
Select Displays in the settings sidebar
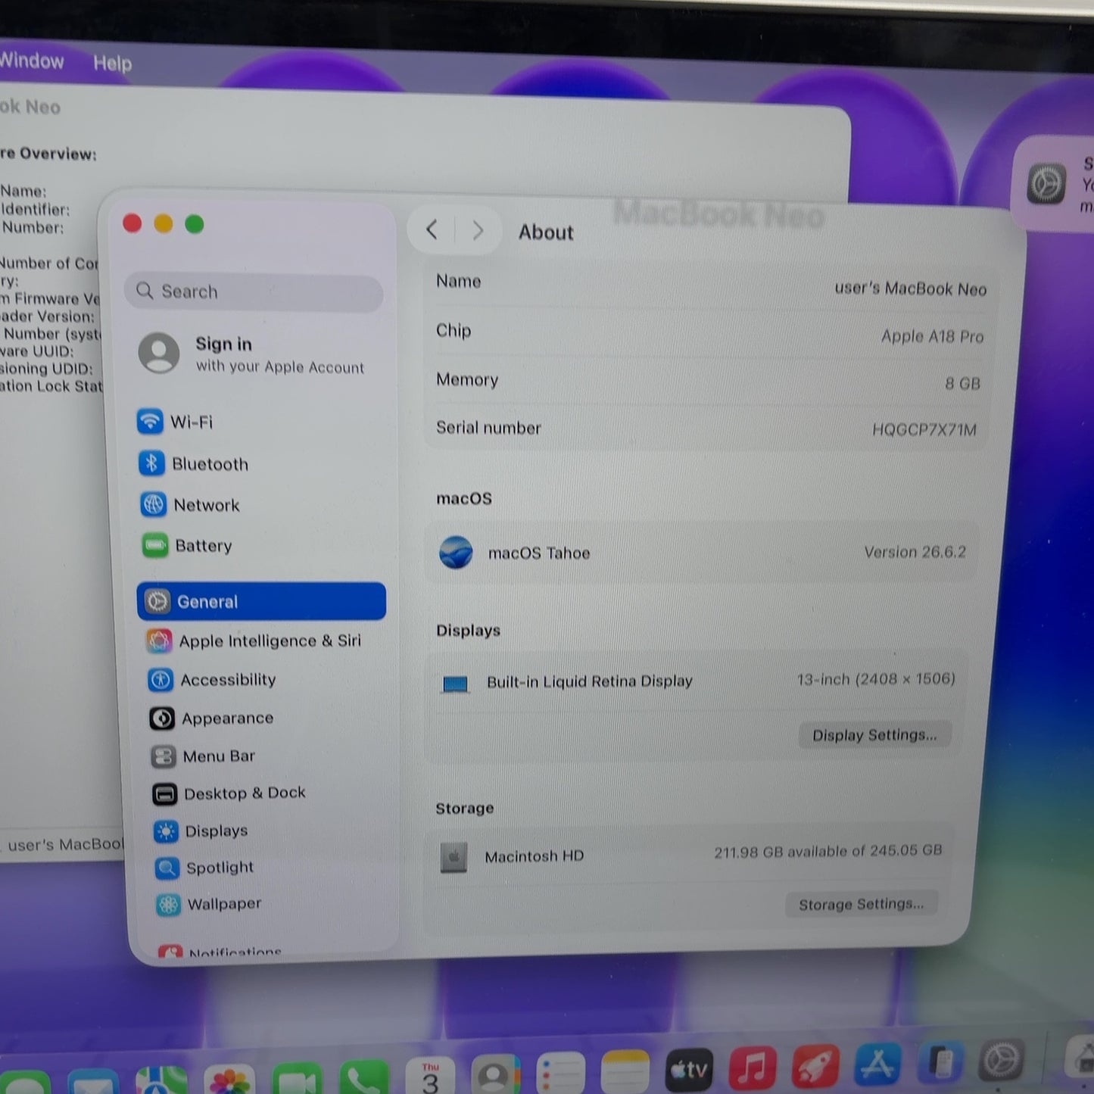coord(201,831)
